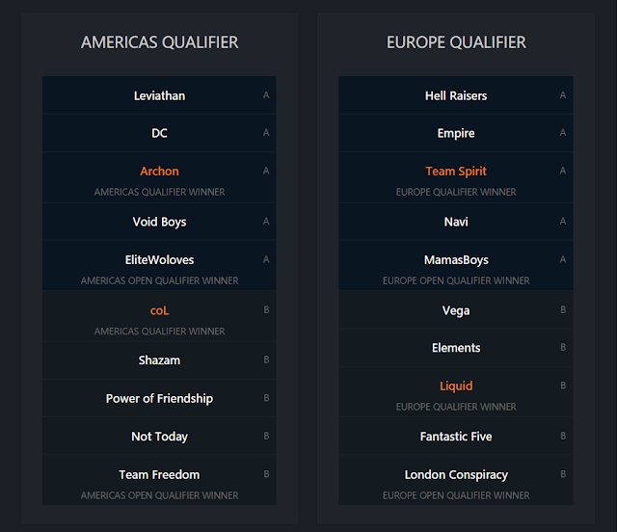Click the Void Boys team row
This screenshot has height=532, width=617.
[159, 222]
